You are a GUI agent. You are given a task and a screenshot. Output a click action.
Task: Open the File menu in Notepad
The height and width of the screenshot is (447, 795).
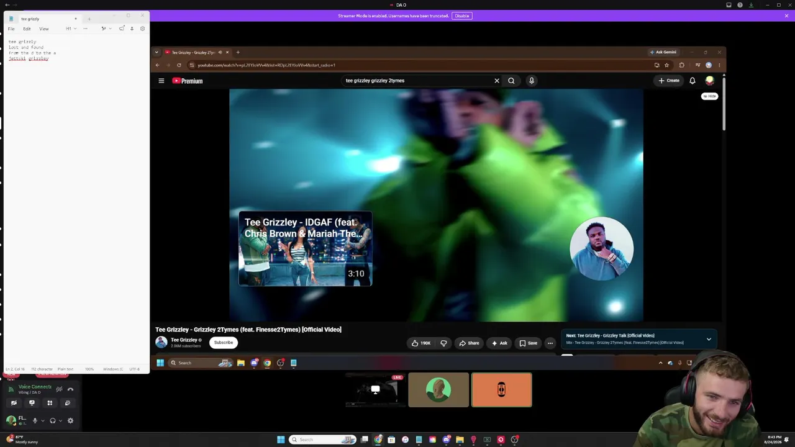point(11,29)
